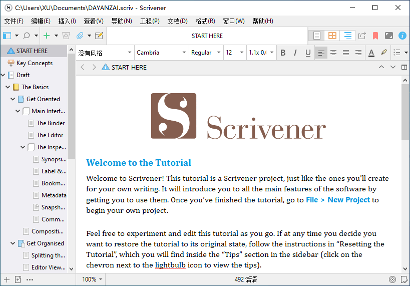Image resolution: width=410 pixels, height=286 pixels.
Task: Toggle the blue Inspector info icon
Action: click(x=402, y=36)
